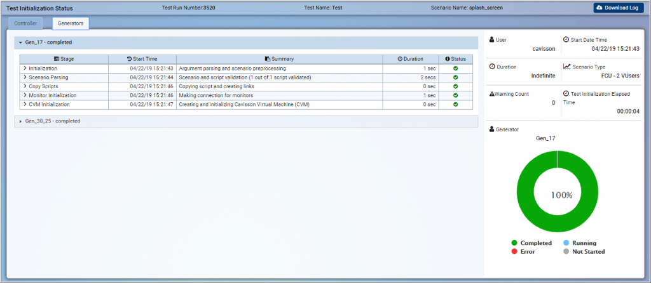Click the Gen_17 chart title
Viewport: 651px width, 283px height.
click(x=545, y=138)
